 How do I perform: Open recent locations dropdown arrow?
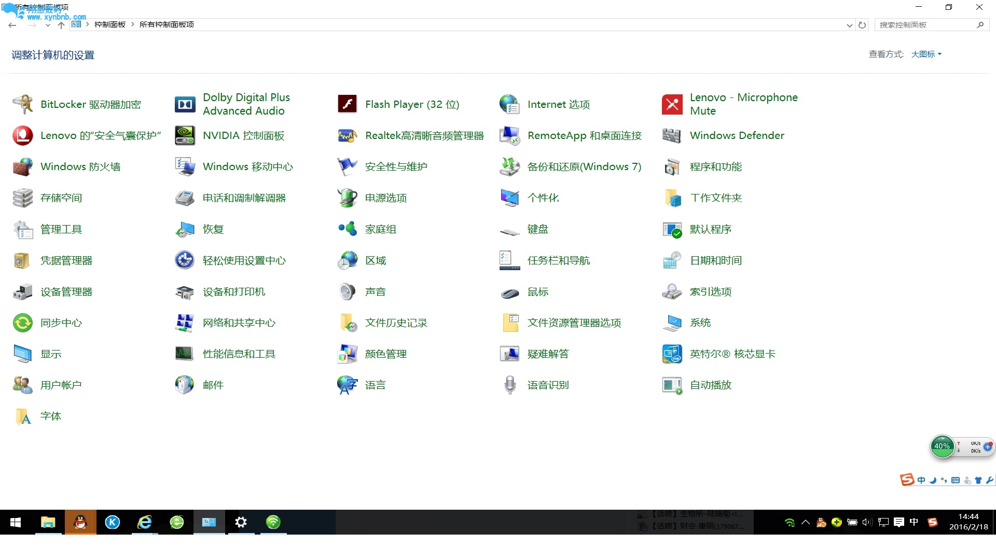(48, 25)
